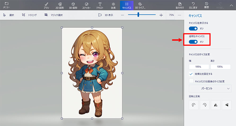Flip canvas vertically icon
The image size is (236, 126).
(x=227, y=105)
